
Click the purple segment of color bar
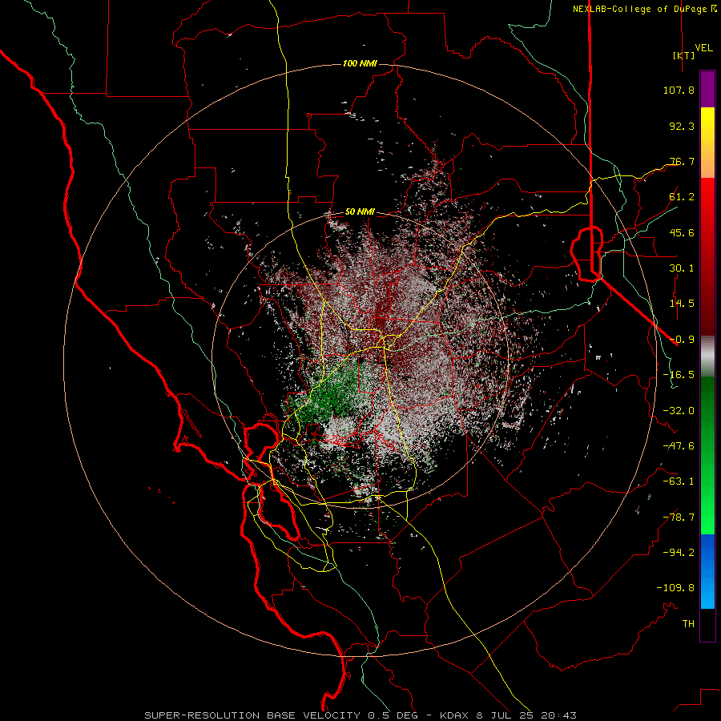pyautogui.click(x=707, y=89)
